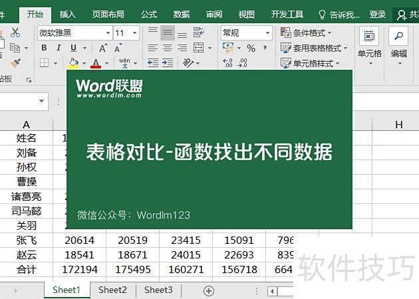Image resolution: width=419 pixels, height=299 pixels.
Task: Open 单元格 cells group button
Action: 369,46
